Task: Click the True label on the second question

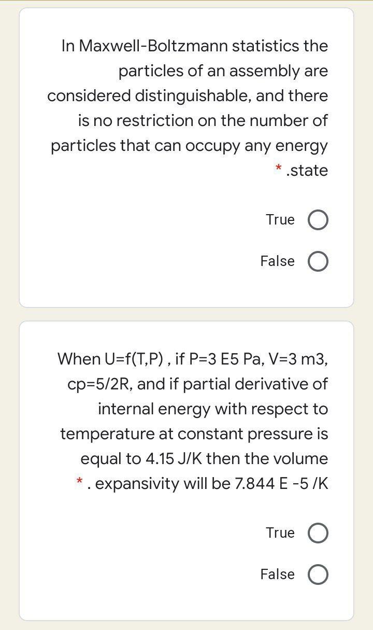Action: pos(280,533)
